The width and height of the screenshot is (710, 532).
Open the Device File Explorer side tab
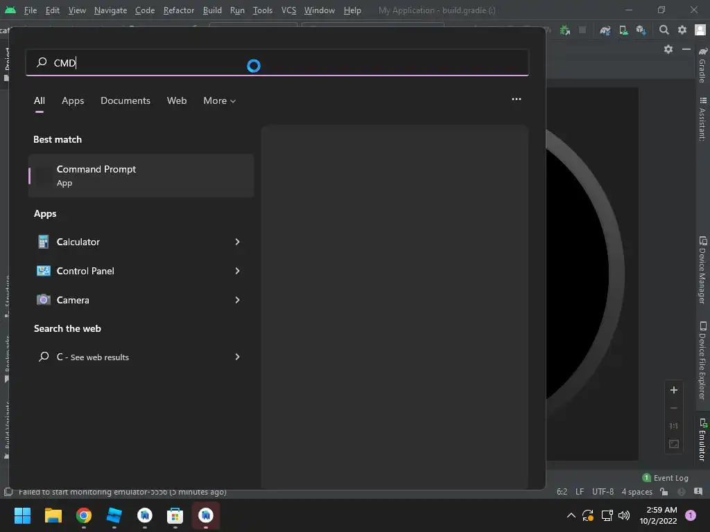(x=702, y=360)
